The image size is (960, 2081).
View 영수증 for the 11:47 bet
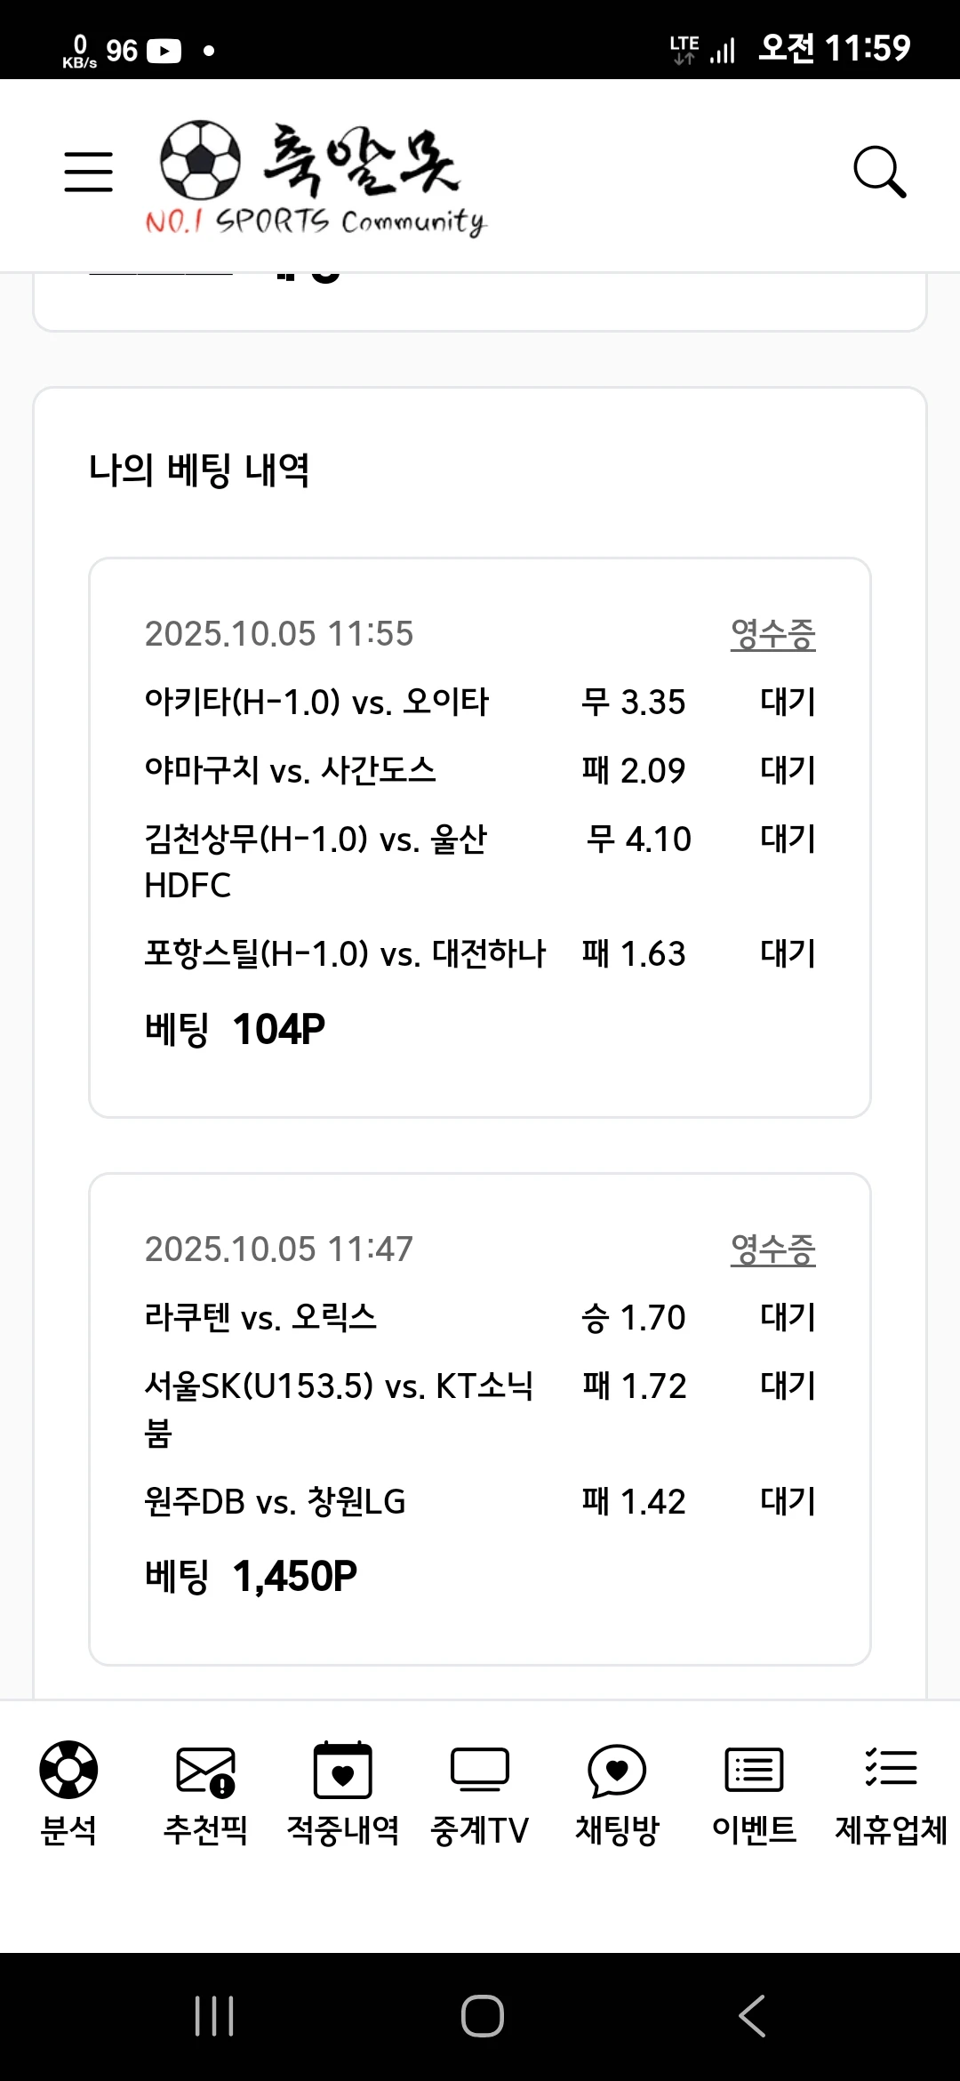pos(772,1249)
